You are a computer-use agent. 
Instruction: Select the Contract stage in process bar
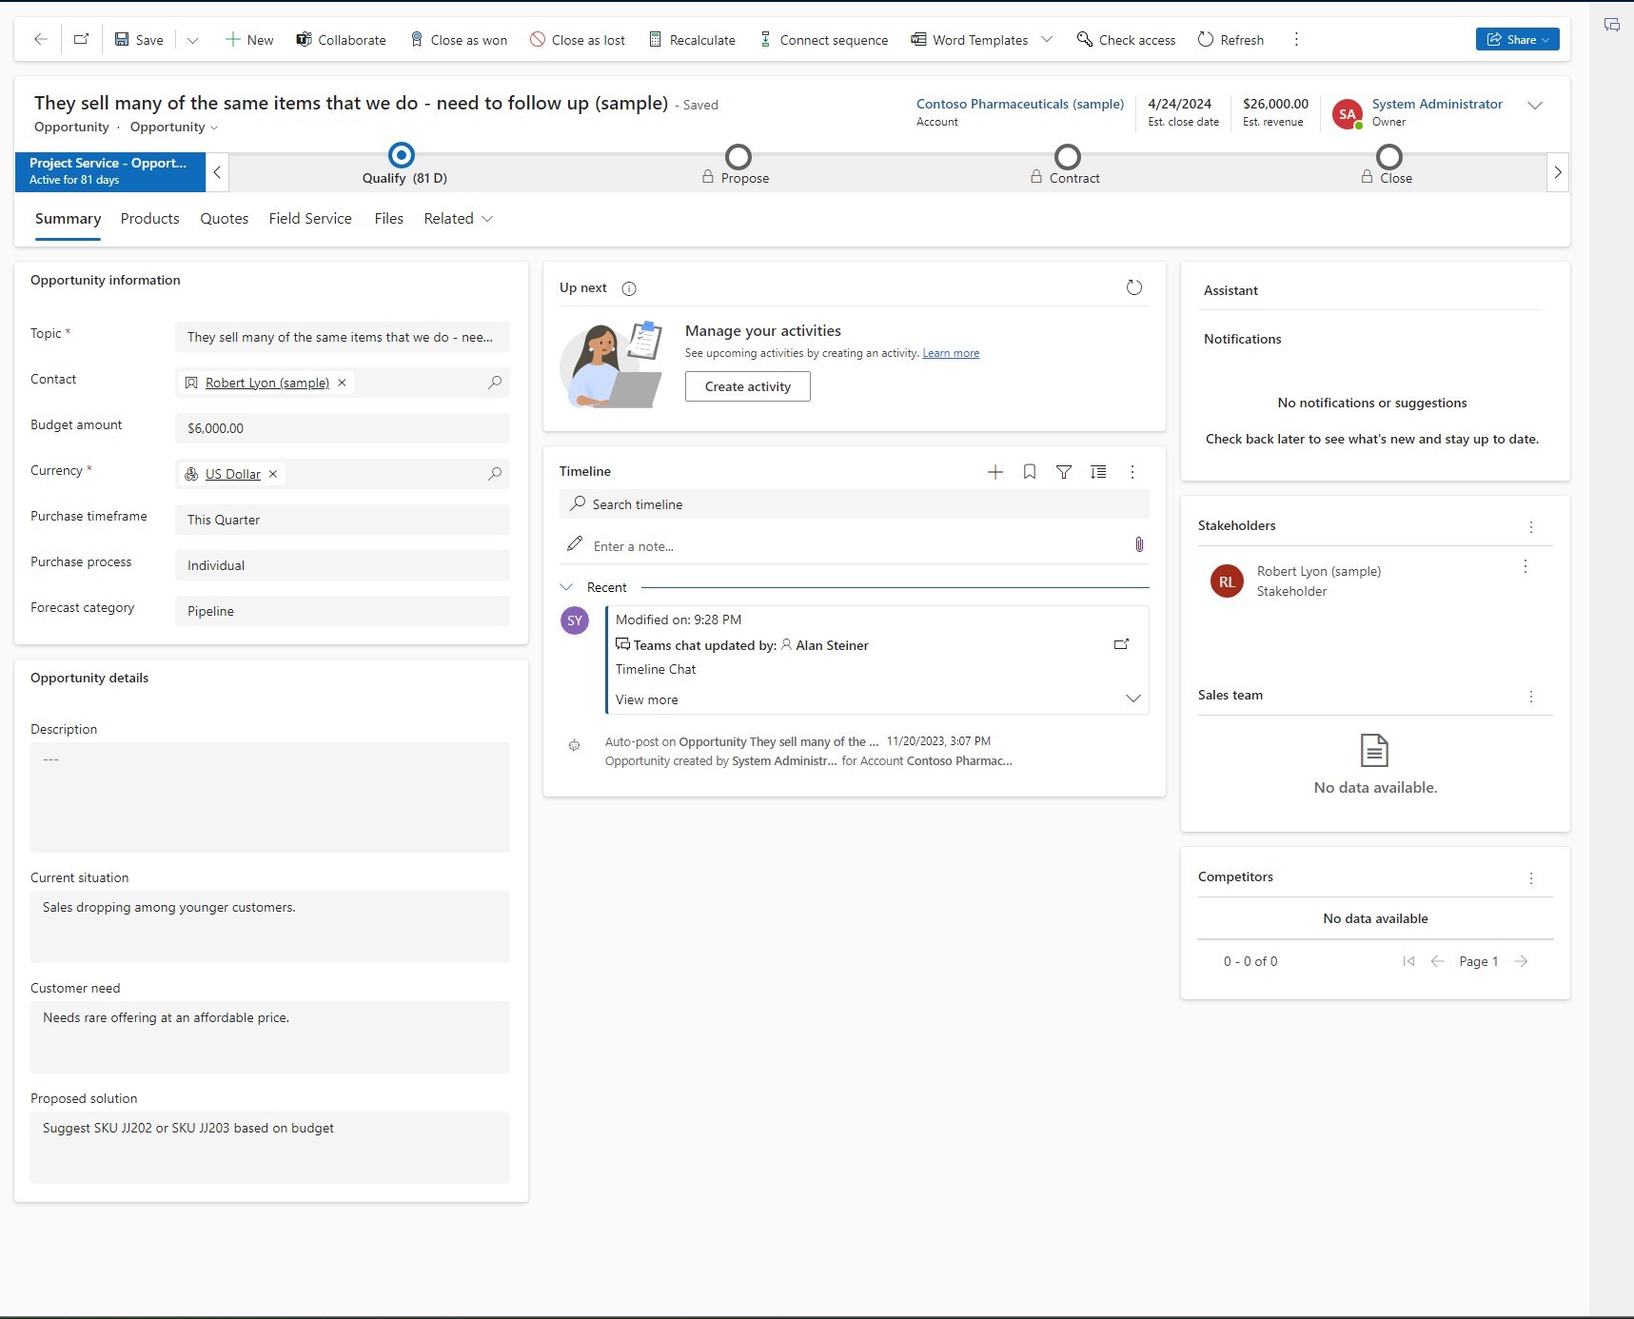tap(1068, 157)
